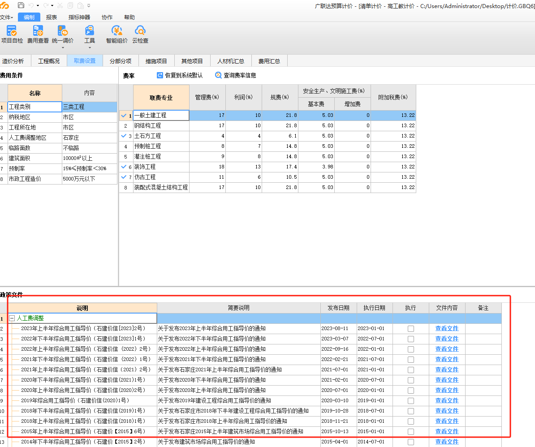Select the 装配式混凝土结构工程 row name
The image size is (535, 447).
click(161, 187)
